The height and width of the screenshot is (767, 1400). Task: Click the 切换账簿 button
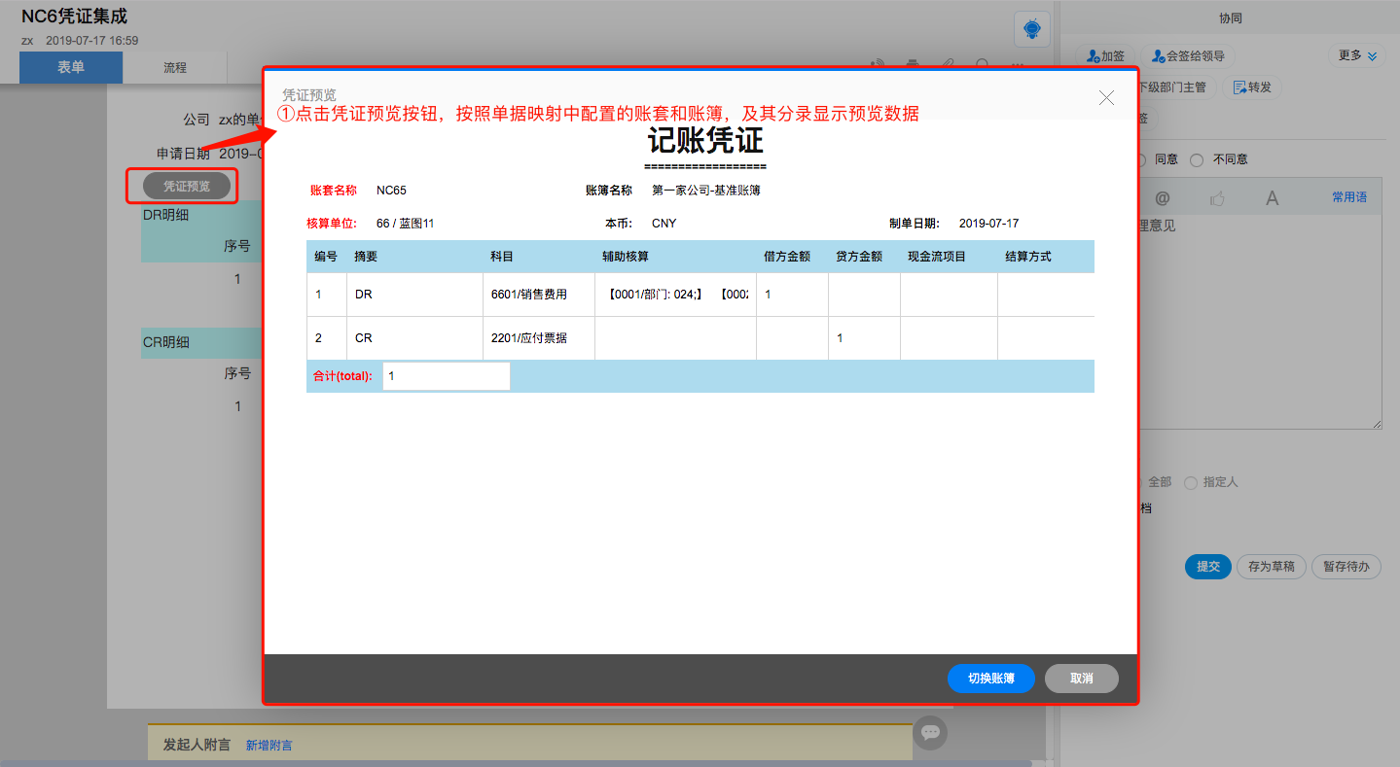tap(990, 679)
